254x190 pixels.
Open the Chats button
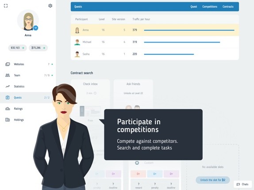click(242, 184)
